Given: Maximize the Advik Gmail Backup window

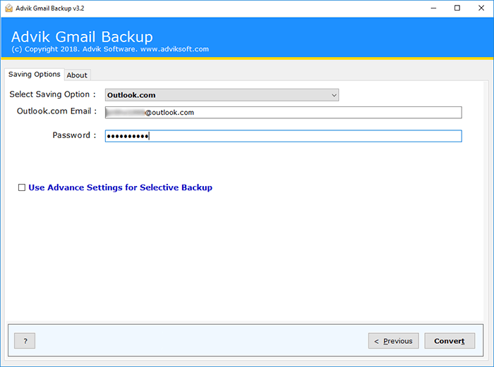Looking at the screenshot, I should click(457, 8).
